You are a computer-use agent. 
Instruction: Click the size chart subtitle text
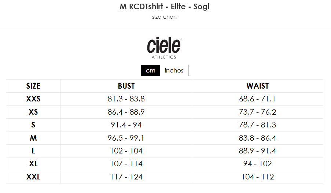coord(165,17)
